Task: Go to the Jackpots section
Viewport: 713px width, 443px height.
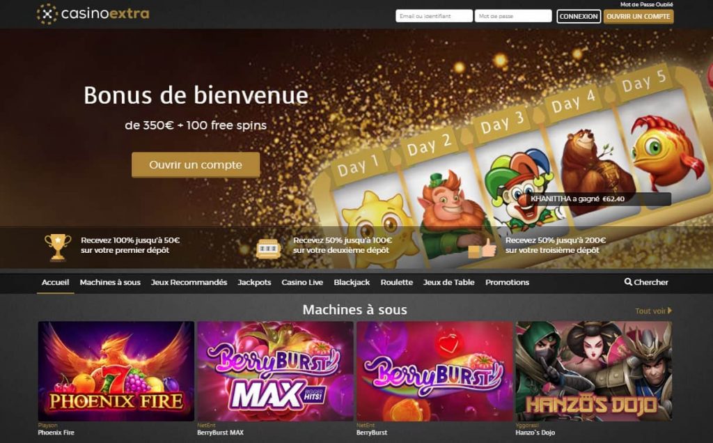Action: point(254,282)
